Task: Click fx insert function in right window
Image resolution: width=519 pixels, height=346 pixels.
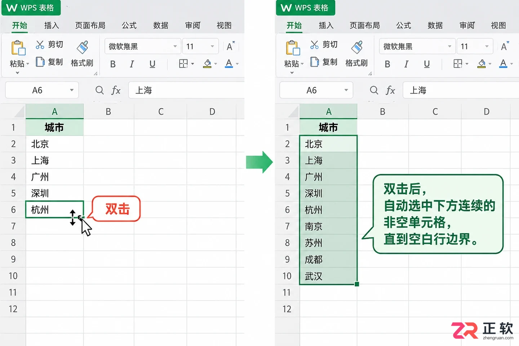Action: tap(390, 90)
